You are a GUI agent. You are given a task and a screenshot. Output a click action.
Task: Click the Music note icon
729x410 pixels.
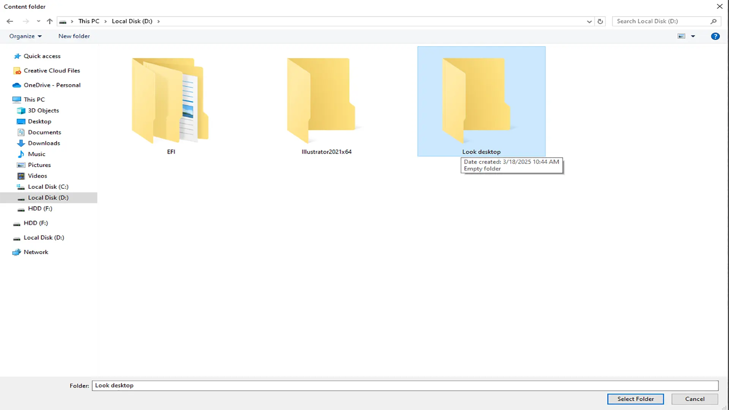(x=21, y=154)
